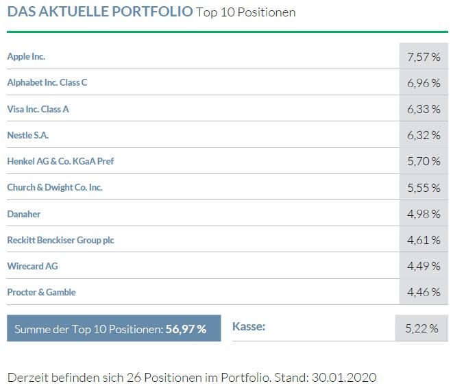Viewport: 453px width, 388px height.
Task: Open the Procter & Gamble position
Action: [41, 292]
